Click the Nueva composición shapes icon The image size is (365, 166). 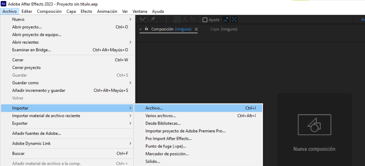(x=314, y=124)
